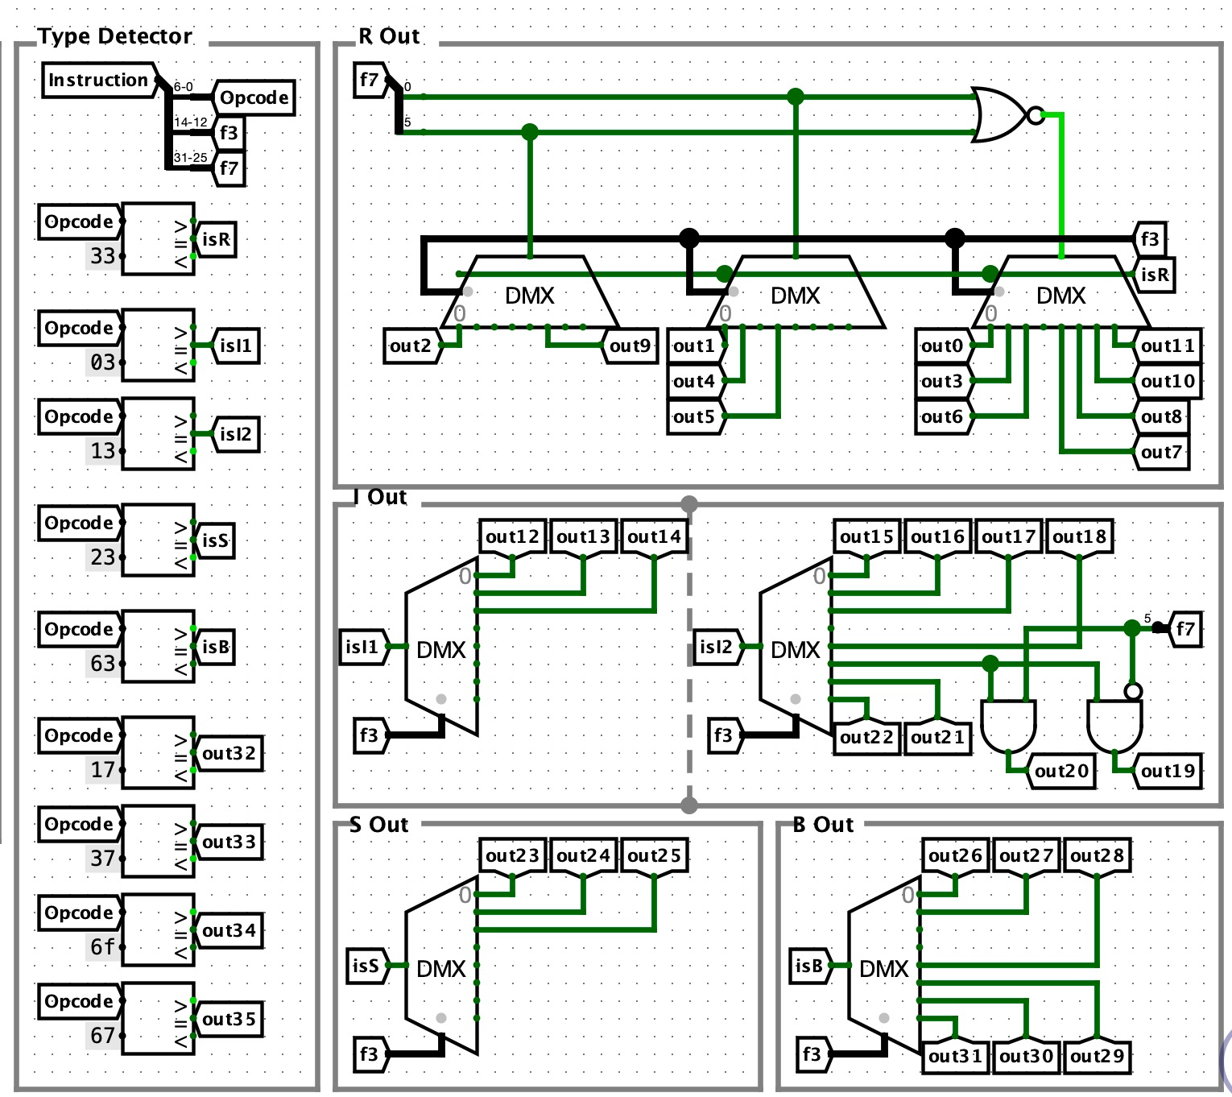
Task: Click the S Out section label
Action: tap(379, 825)
